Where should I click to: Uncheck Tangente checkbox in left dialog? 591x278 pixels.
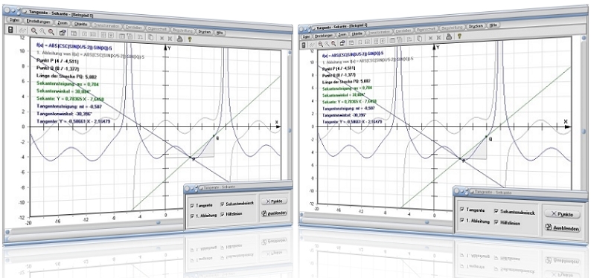point(193,205)
